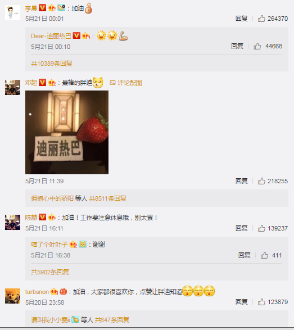Open turbsnon's dog avatar

tap(12, 296)
